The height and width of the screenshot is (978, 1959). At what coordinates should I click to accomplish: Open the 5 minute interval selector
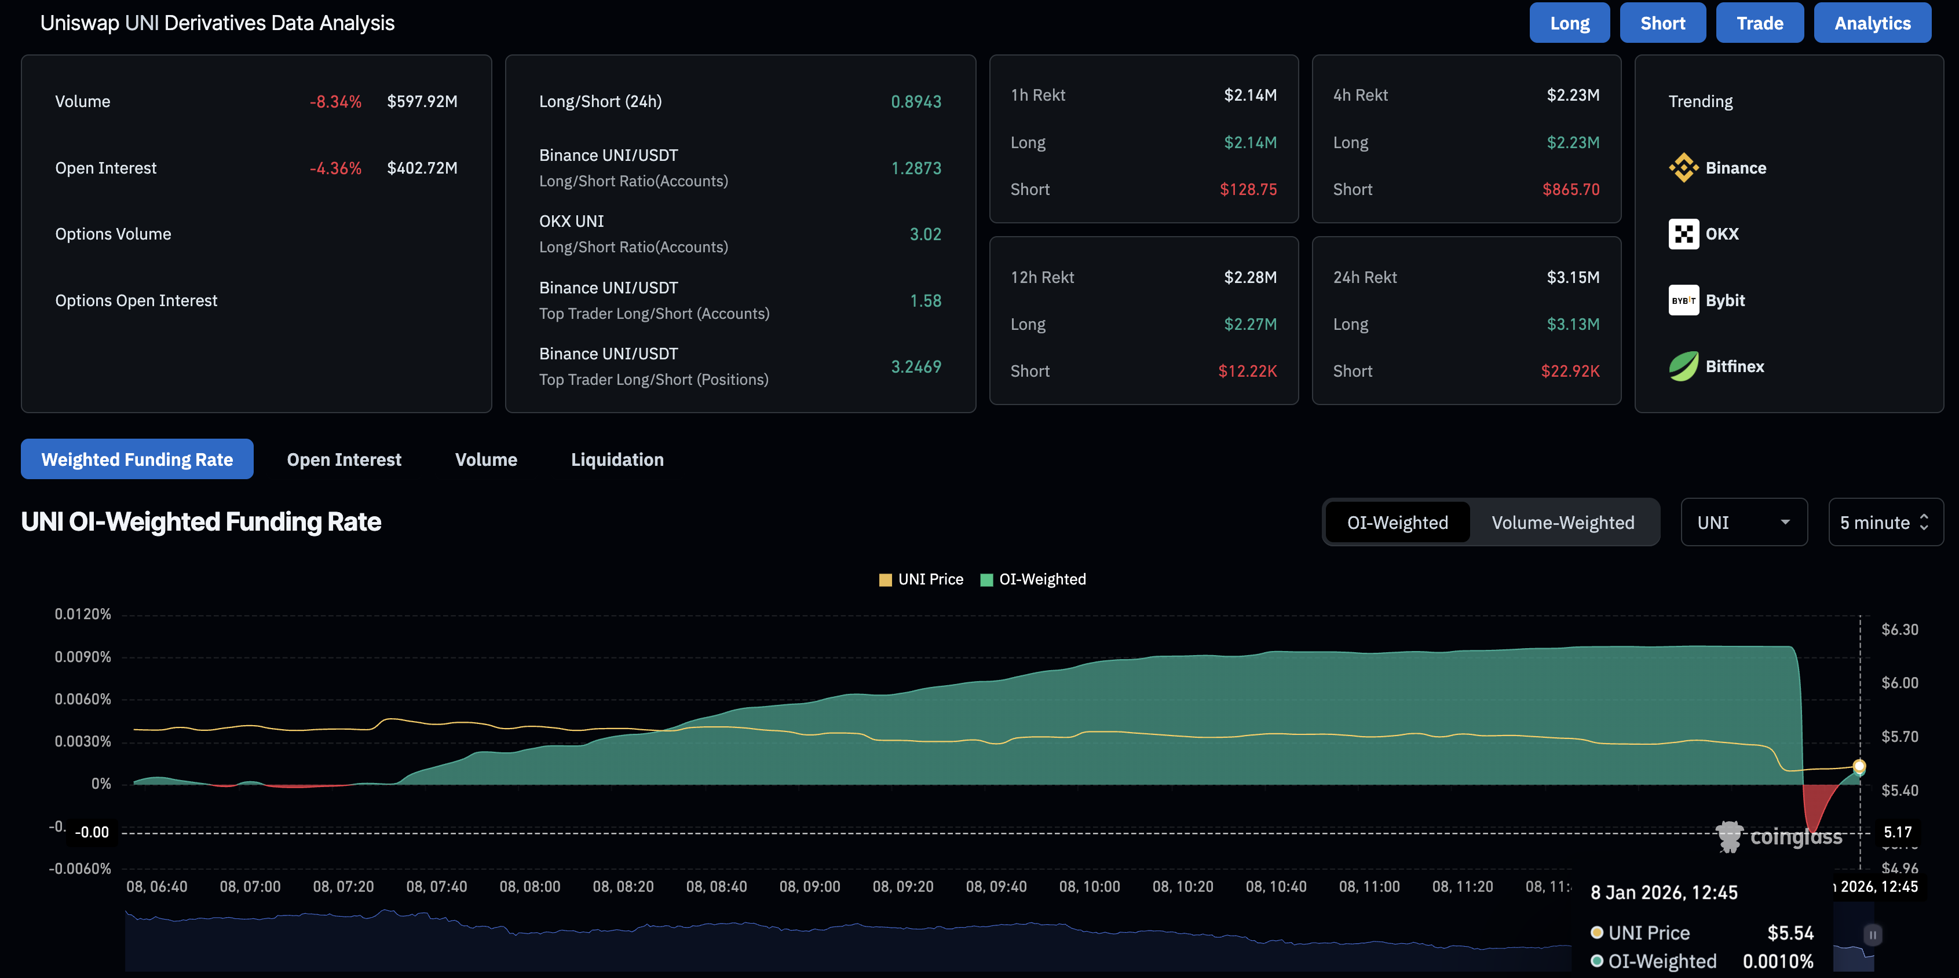coord(1874,522)
